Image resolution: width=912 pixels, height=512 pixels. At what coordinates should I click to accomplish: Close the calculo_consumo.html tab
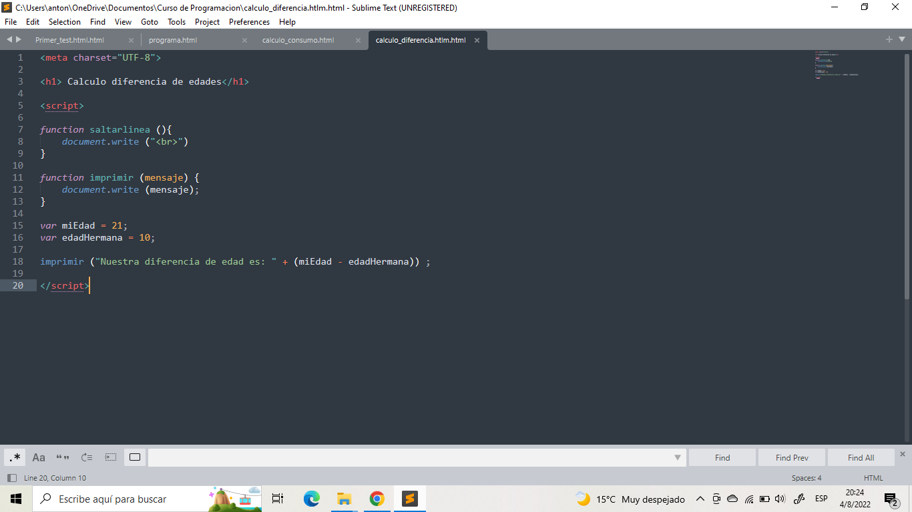coord(358,40)
